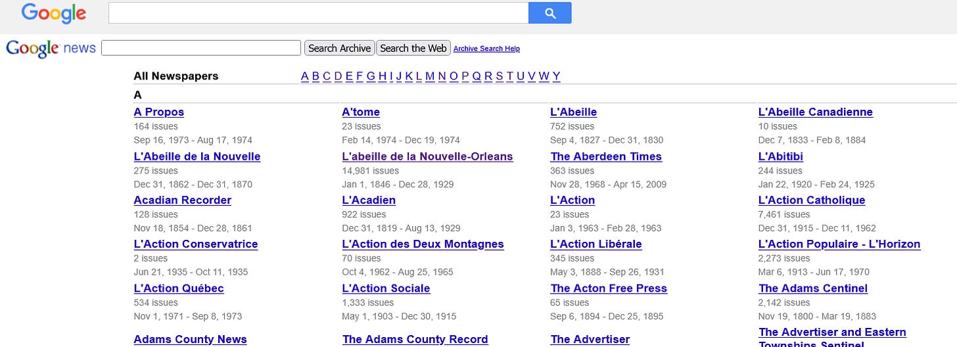The image size is (957, 347).
Task: Open the L'Action newspaper link
Action: click(x=572, y=200)
